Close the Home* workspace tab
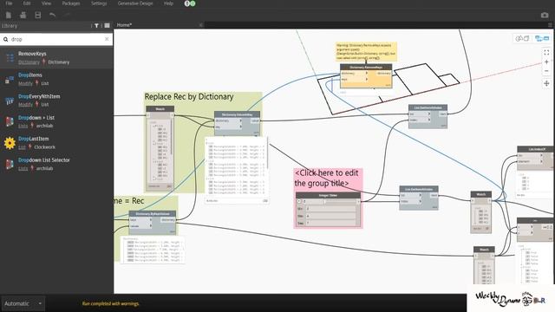555x312 pixels. (200, 25)
